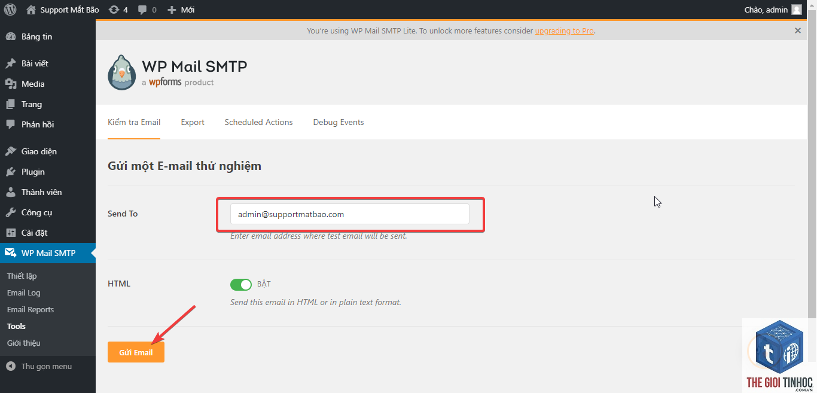The width and height of the screenshot is (817, 393).
Task: Open Giao diện menu label
Action: 39,151
